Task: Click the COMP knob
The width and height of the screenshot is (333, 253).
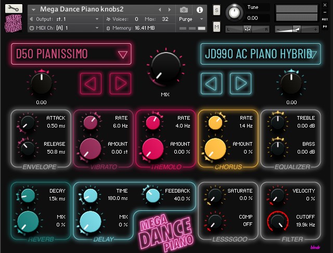Action: click(215, 221)
